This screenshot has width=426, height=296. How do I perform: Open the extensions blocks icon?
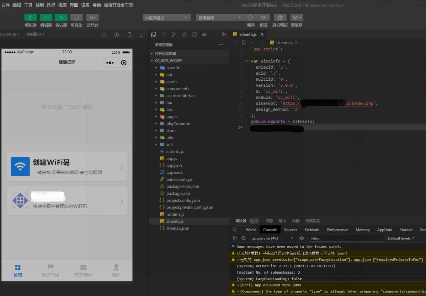[x=184, y=34]
